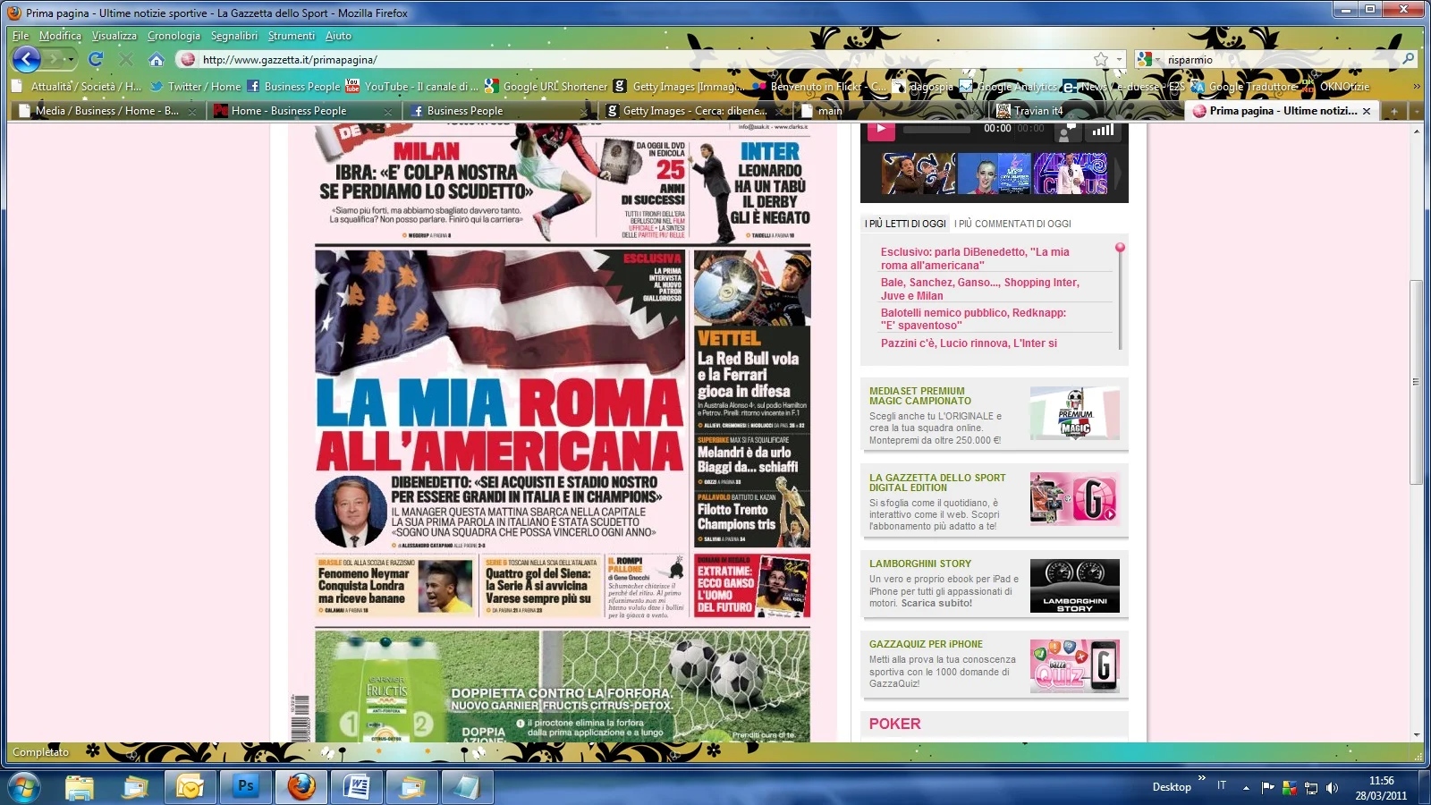
Task: Open Pazzini c'è, Lucio rinnova link
Action: 969,343
